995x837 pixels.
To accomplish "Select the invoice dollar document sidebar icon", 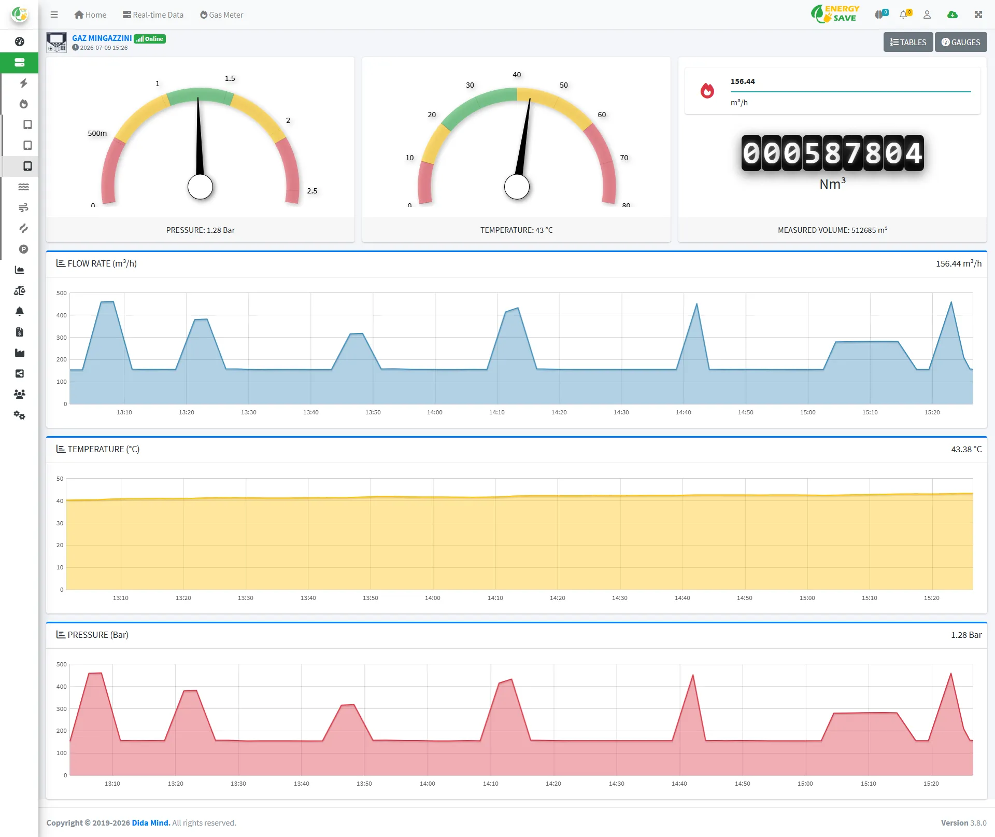I will tap(19, 332).
